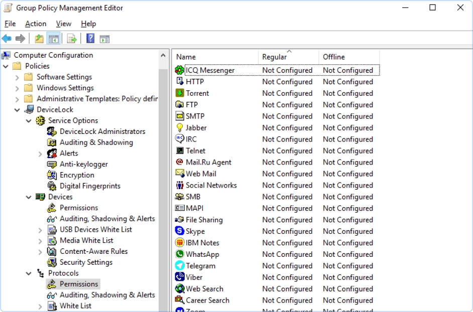Click the Skype protocol icon
473x312 pixels.
coord(179,231)
